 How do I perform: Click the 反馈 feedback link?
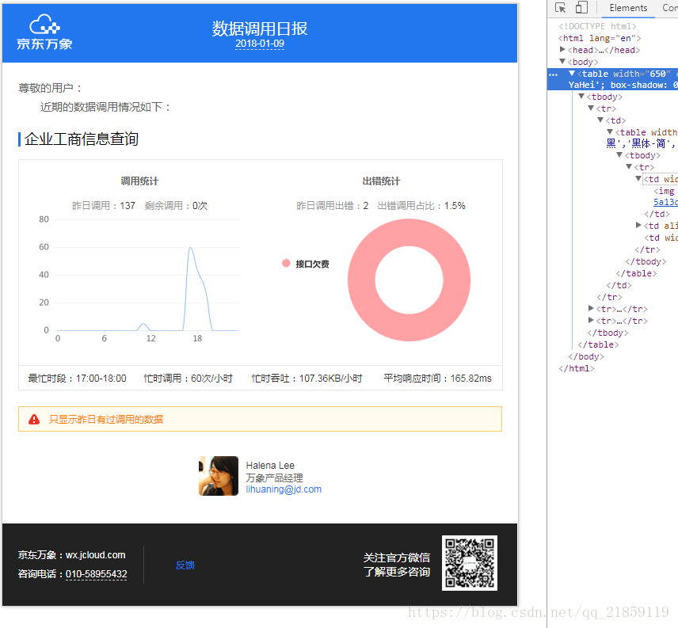[185, 565]
